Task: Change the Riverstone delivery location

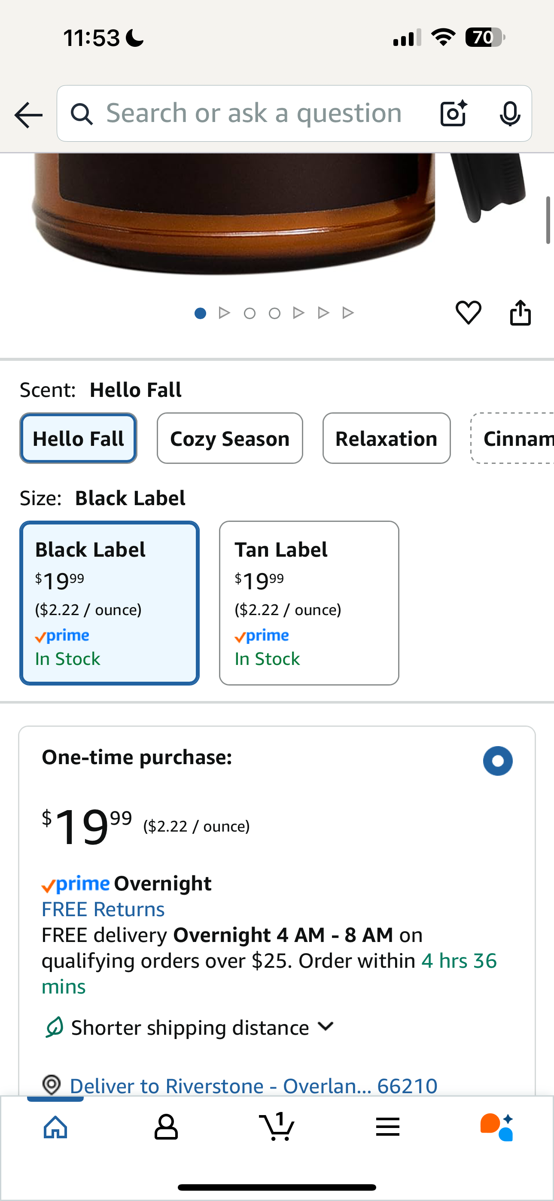Action: [x=253, y=1085]
